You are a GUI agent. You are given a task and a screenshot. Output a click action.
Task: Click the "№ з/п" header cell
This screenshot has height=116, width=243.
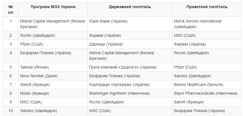tap(11, 10)
